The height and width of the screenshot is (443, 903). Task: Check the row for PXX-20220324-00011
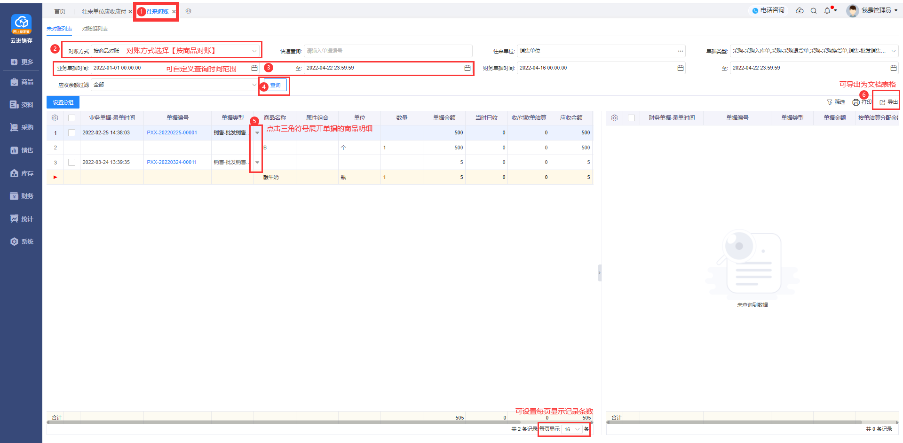click(72, 163)
